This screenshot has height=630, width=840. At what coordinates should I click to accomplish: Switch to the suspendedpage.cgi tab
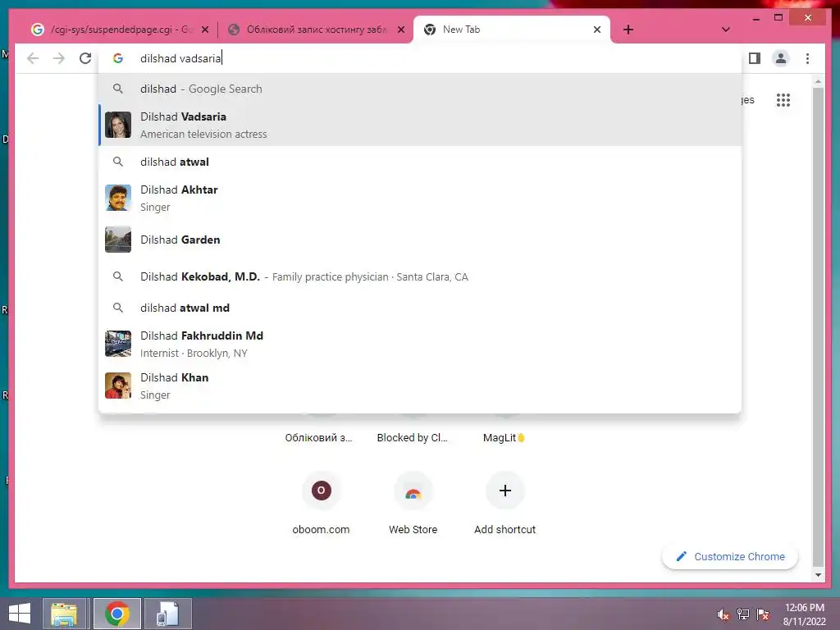pyautogui.click(x=120, y=30)
